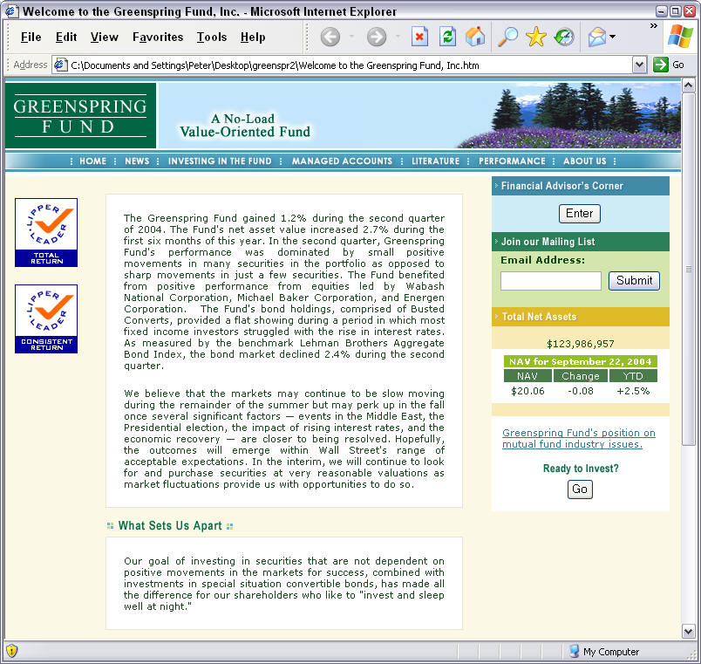
Task: Click the YTD value +2.5%
Action: 633,391
